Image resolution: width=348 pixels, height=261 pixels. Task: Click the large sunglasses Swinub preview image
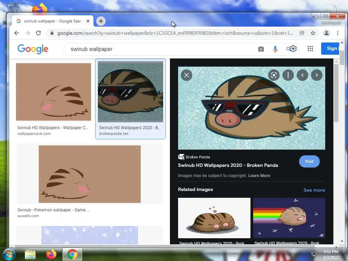coord(251,108)
